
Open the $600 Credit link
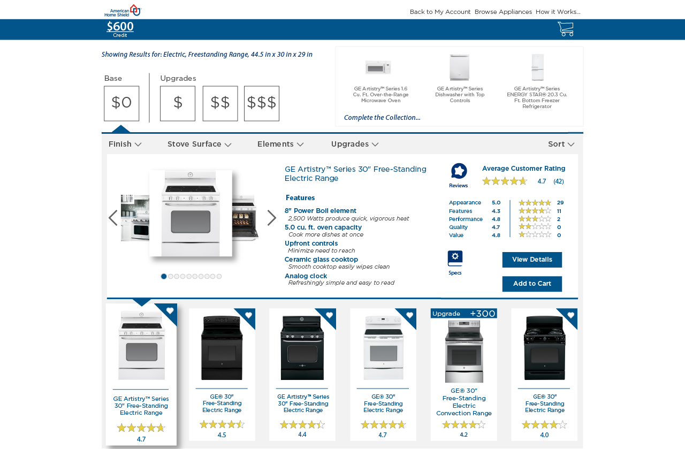click(120, 29)
